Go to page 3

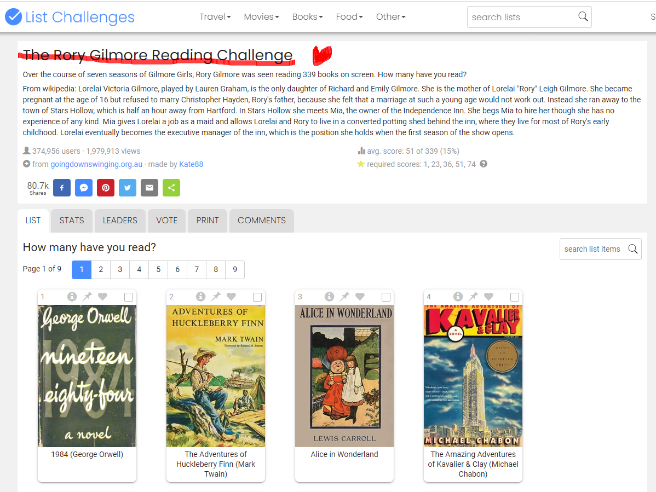click(x=120, y=270)
